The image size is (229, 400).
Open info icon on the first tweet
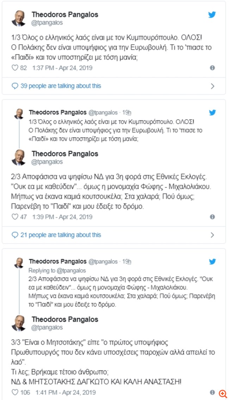click(x=212, y=68)
